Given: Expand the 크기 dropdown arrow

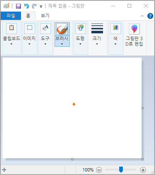Looking at the screenshot, I should coord(97,44).
